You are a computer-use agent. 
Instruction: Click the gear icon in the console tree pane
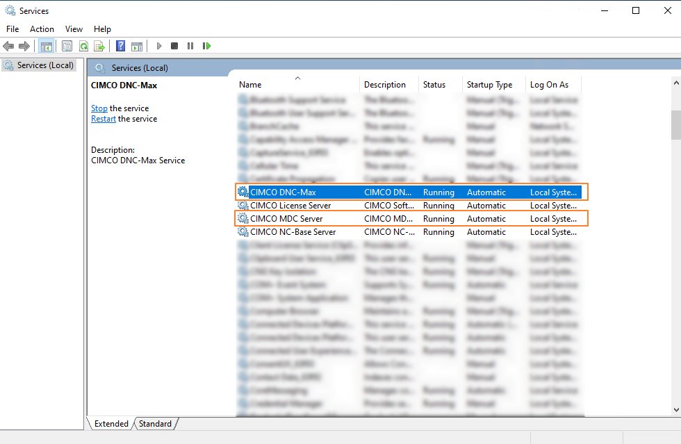pyautogui.click(x=8, y=65)
